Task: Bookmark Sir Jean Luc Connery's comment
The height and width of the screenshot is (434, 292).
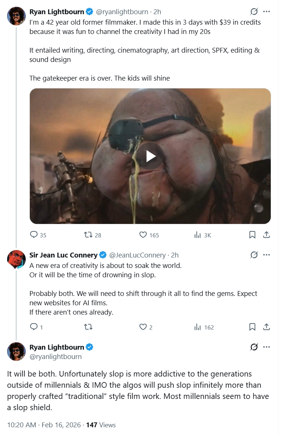Action: coord(252,327)
